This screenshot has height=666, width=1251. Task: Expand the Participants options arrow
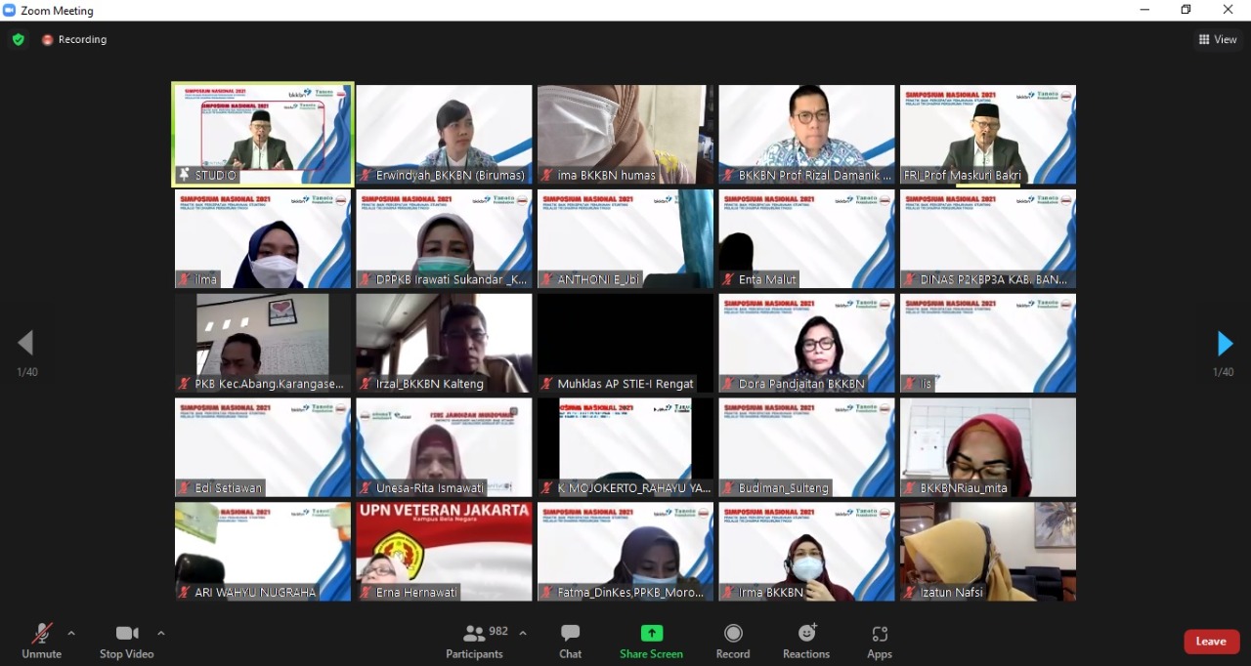point(523,633)
